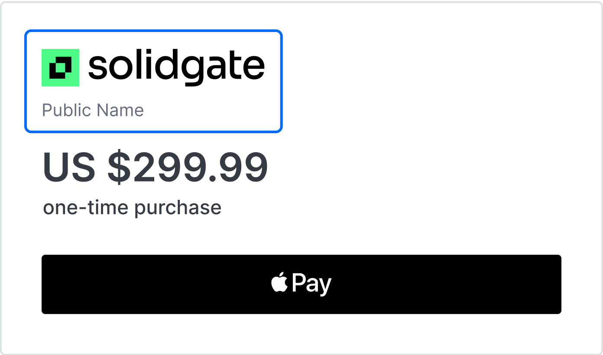The height and width of the screenshot is (355, 603).
Task: Select the US $299.99 price heading
Action: tap(156, 167)
